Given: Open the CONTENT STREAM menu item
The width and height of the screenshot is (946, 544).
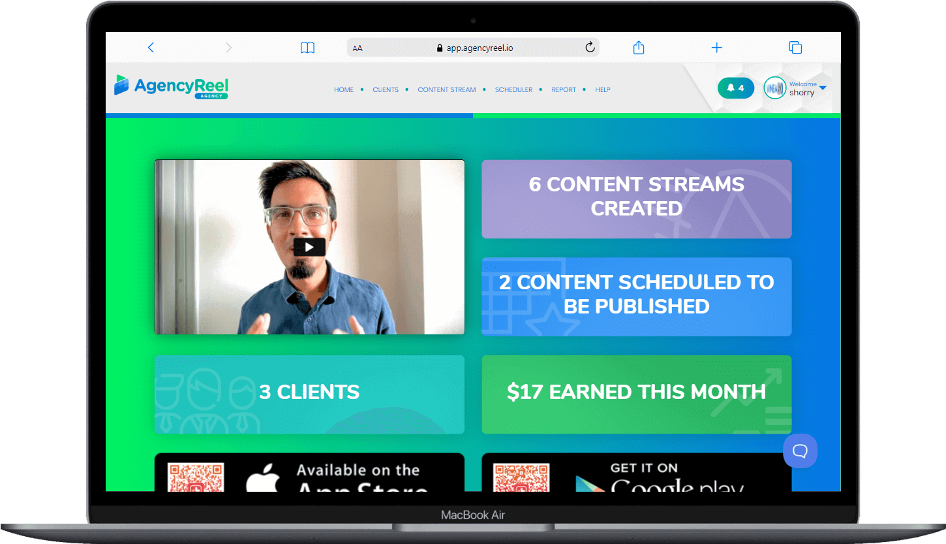Looking at the screenshot, I should click(x=447, y=89).
